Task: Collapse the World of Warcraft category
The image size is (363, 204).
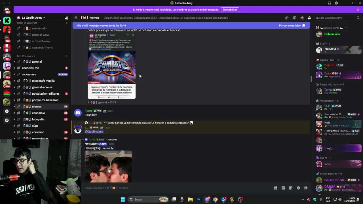Action: (28, 23)
